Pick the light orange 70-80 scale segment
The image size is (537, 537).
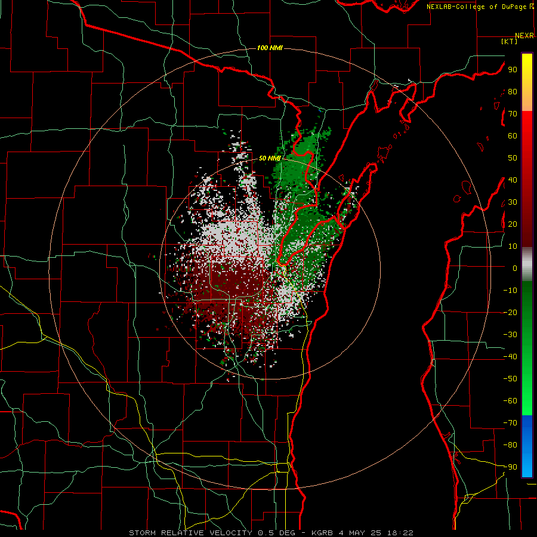[527, 102]
